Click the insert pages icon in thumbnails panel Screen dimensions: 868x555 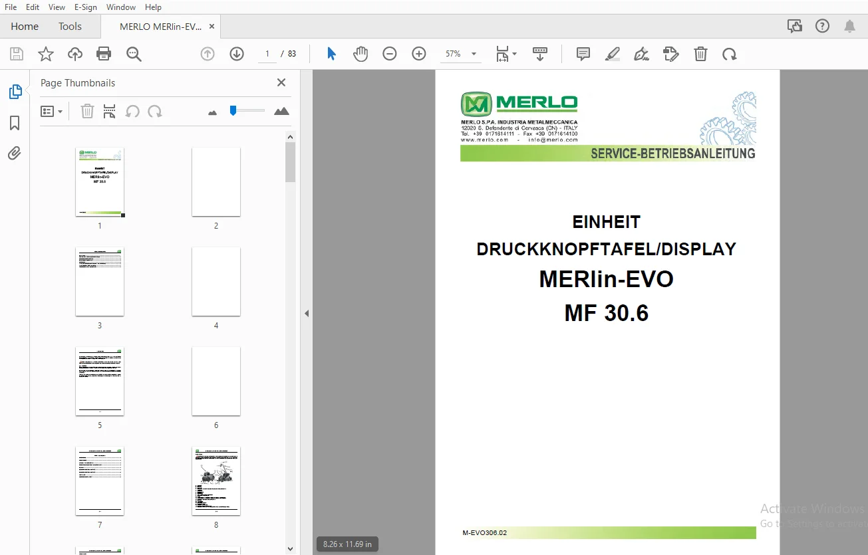coord(110,111)
